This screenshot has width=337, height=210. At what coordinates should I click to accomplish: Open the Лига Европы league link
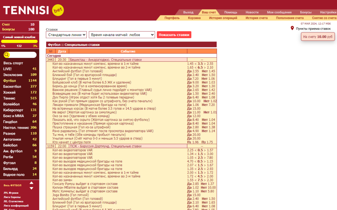(12, 197)
